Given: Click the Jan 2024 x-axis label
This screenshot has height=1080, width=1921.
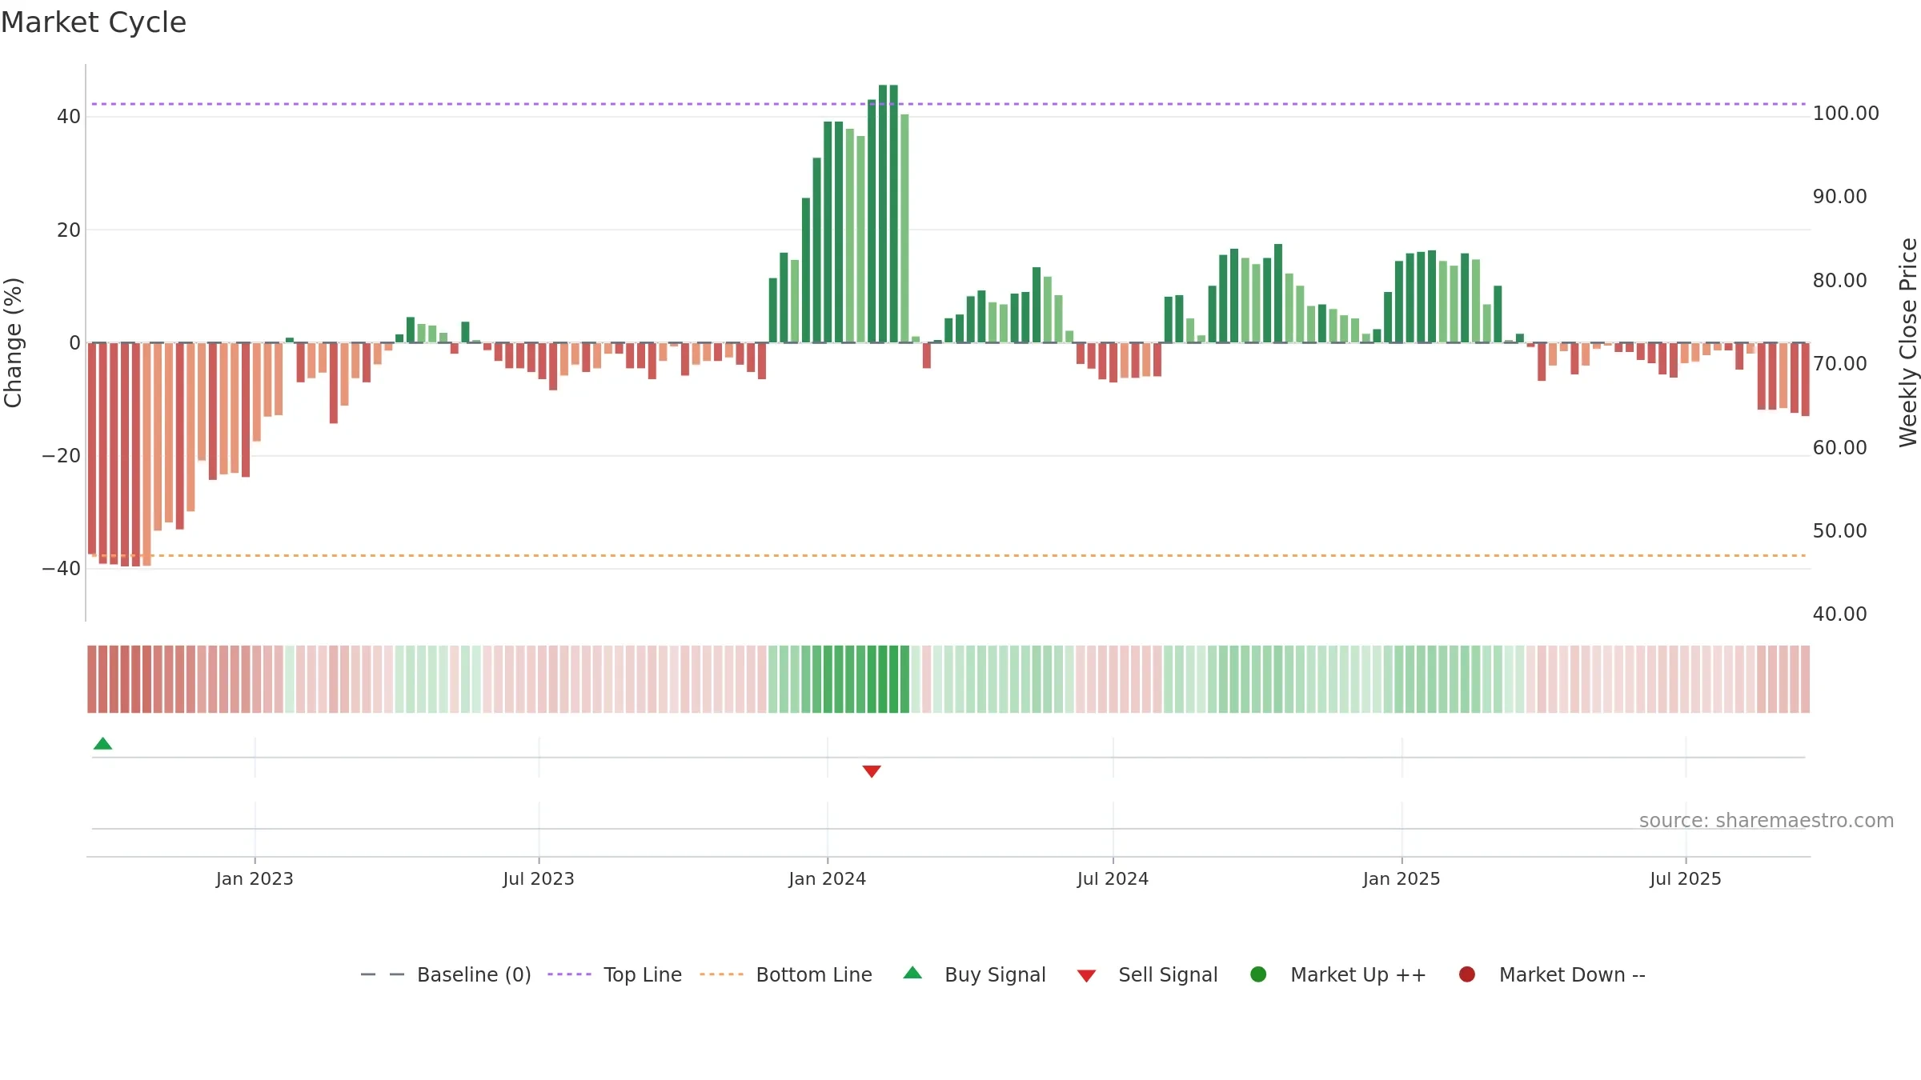Looking at the screenshot, I should coord(828,879).
